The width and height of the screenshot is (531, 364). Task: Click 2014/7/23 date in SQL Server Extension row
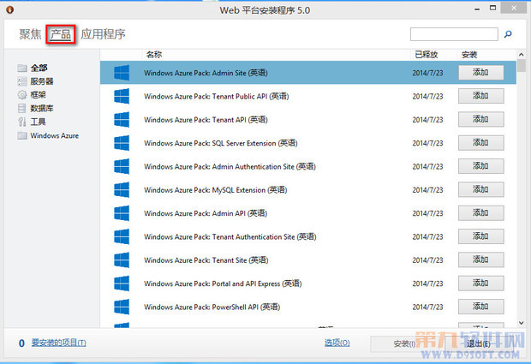[427, 143]
